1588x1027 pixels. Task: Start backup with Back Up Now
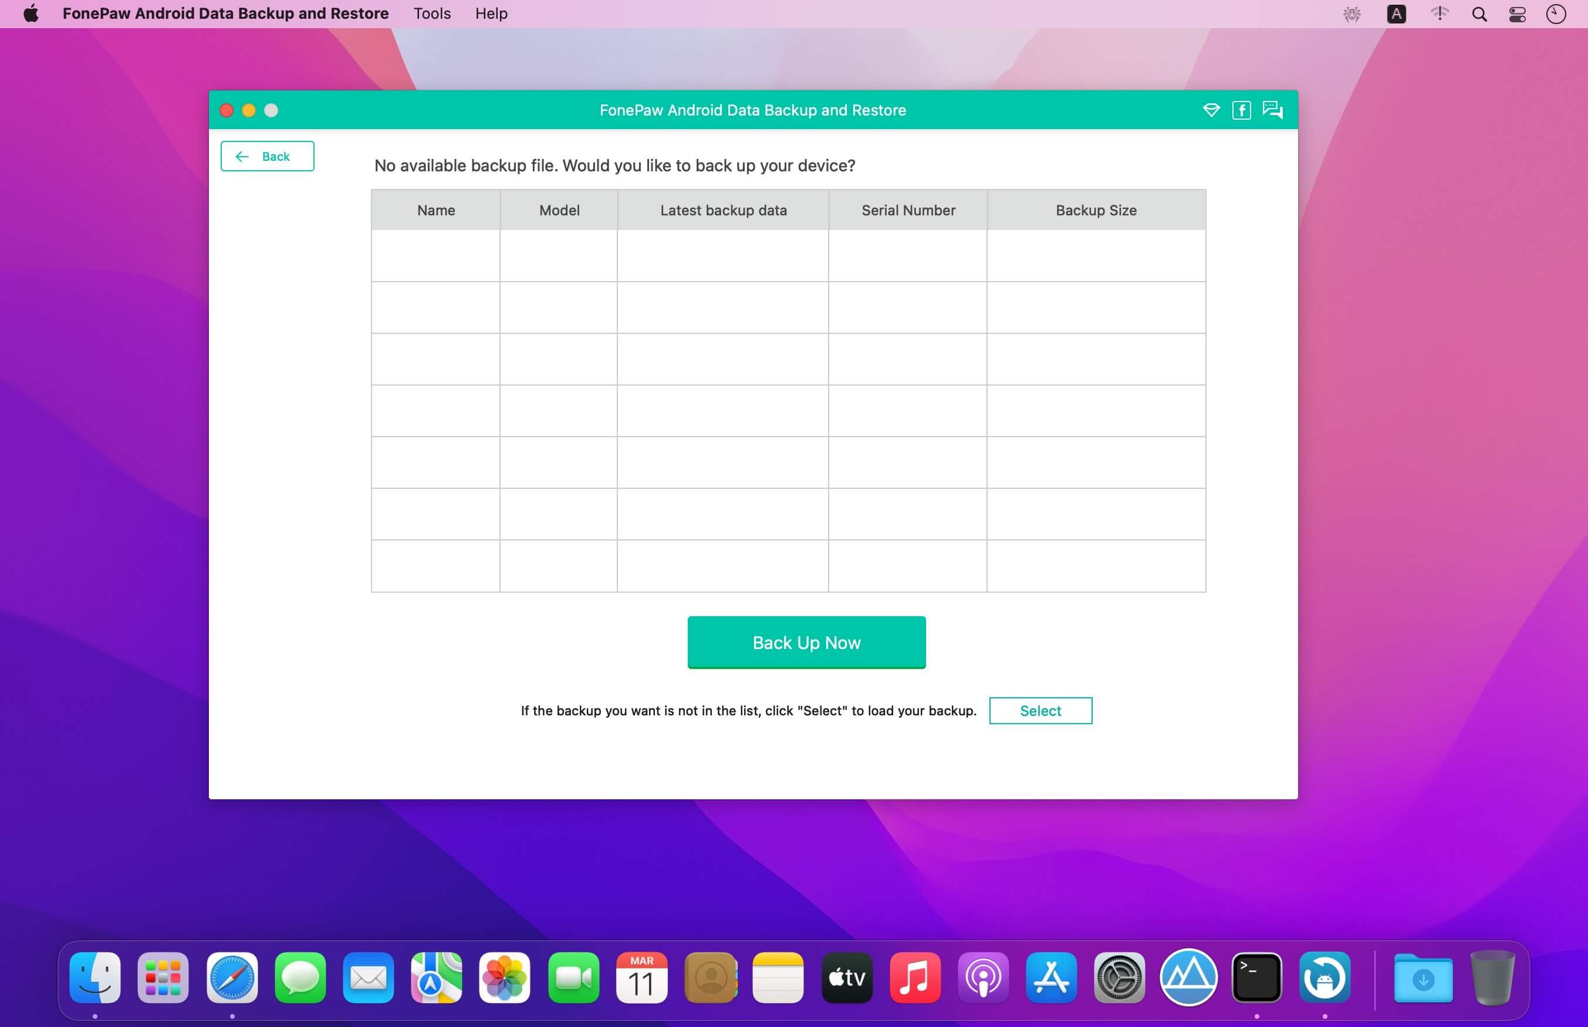click(806, 642)
